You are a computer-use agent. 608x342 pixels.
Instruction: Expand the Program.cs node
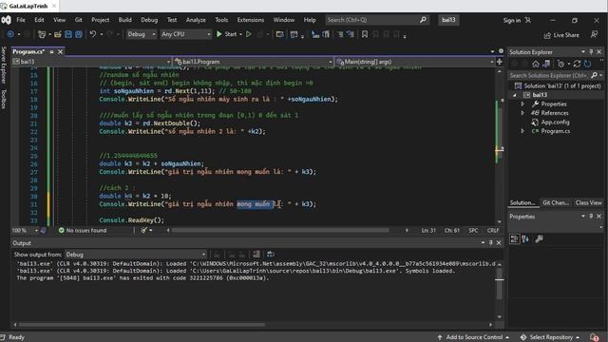[x=522, y=131]
